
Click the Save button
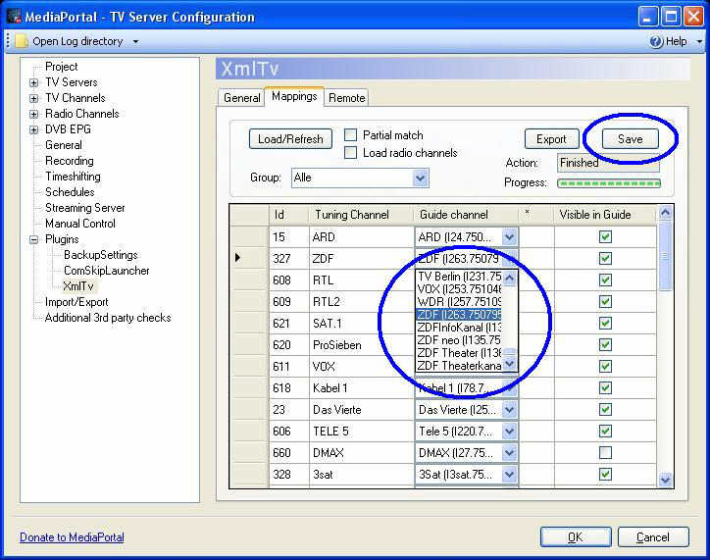click(630, 139)
